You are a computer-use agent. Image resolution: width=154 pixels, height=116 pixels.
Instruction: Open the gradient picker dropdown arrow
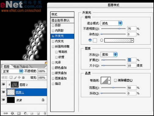(x=132, y=40)
